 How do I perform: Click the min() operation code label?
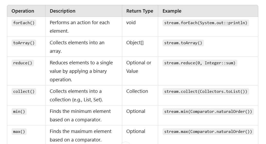pos(19,112)
